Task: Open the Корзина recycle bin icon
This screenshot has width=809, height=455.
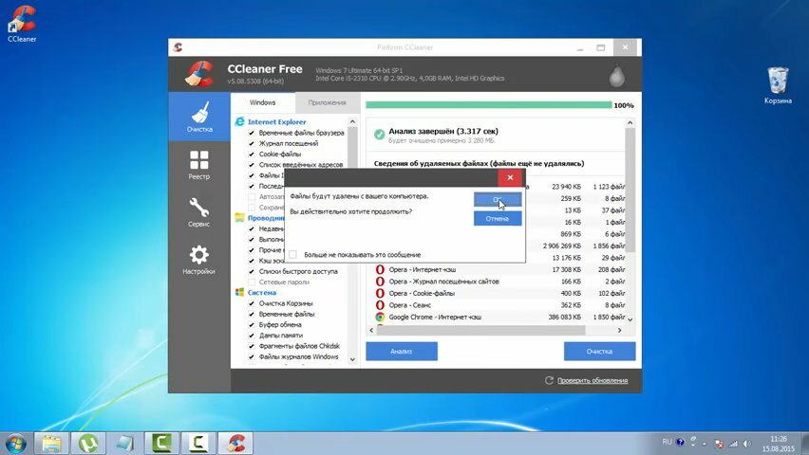Action: coord(778,85)
